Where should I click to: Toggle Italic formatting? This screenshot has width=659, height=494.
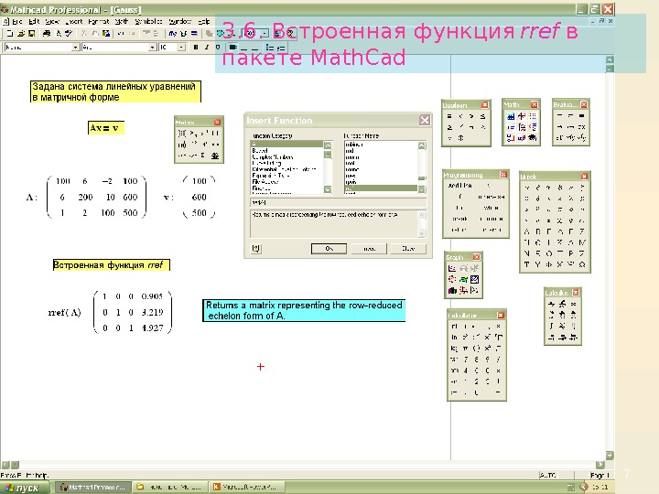tap(207, 48)
